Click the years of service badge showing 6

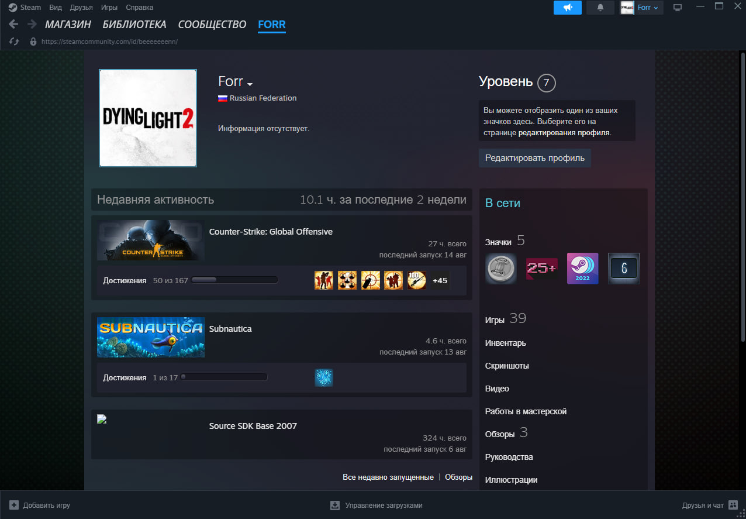coord(624,269)
